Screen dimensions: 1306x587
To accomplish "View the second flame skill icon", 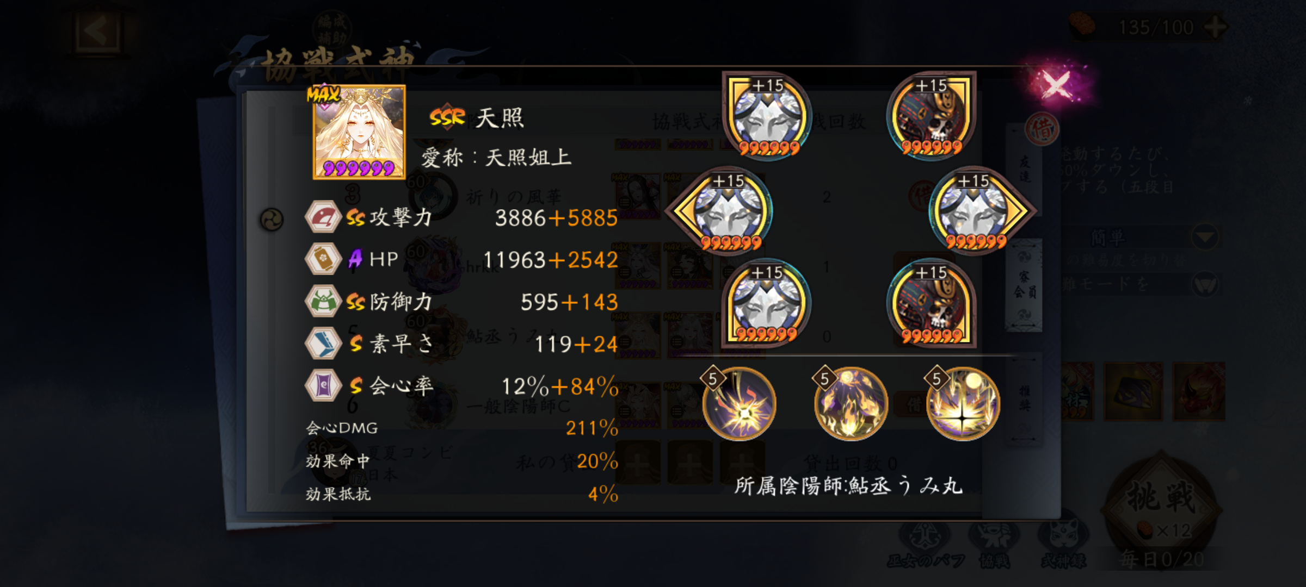I will [x=851, y=402].
